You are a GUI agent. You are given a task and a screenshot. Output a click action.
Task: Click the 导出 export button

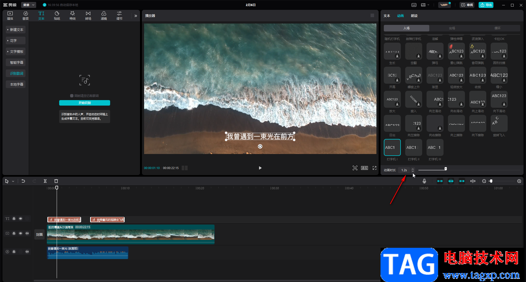486,5
